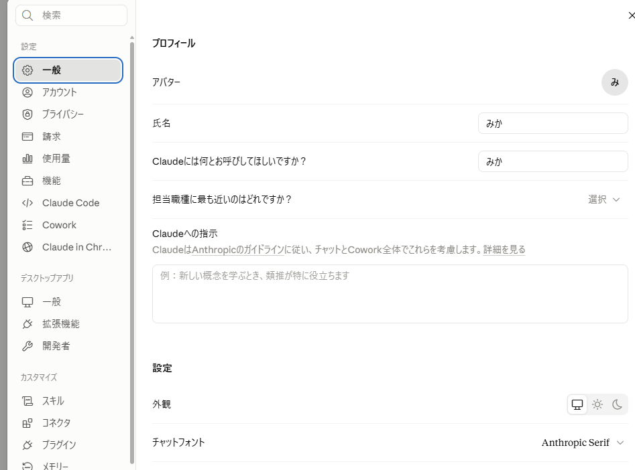Screen dimensions: 635x470
Task: Click the メモリー icon at sidebar bottom
Action: tap(27, 466)
